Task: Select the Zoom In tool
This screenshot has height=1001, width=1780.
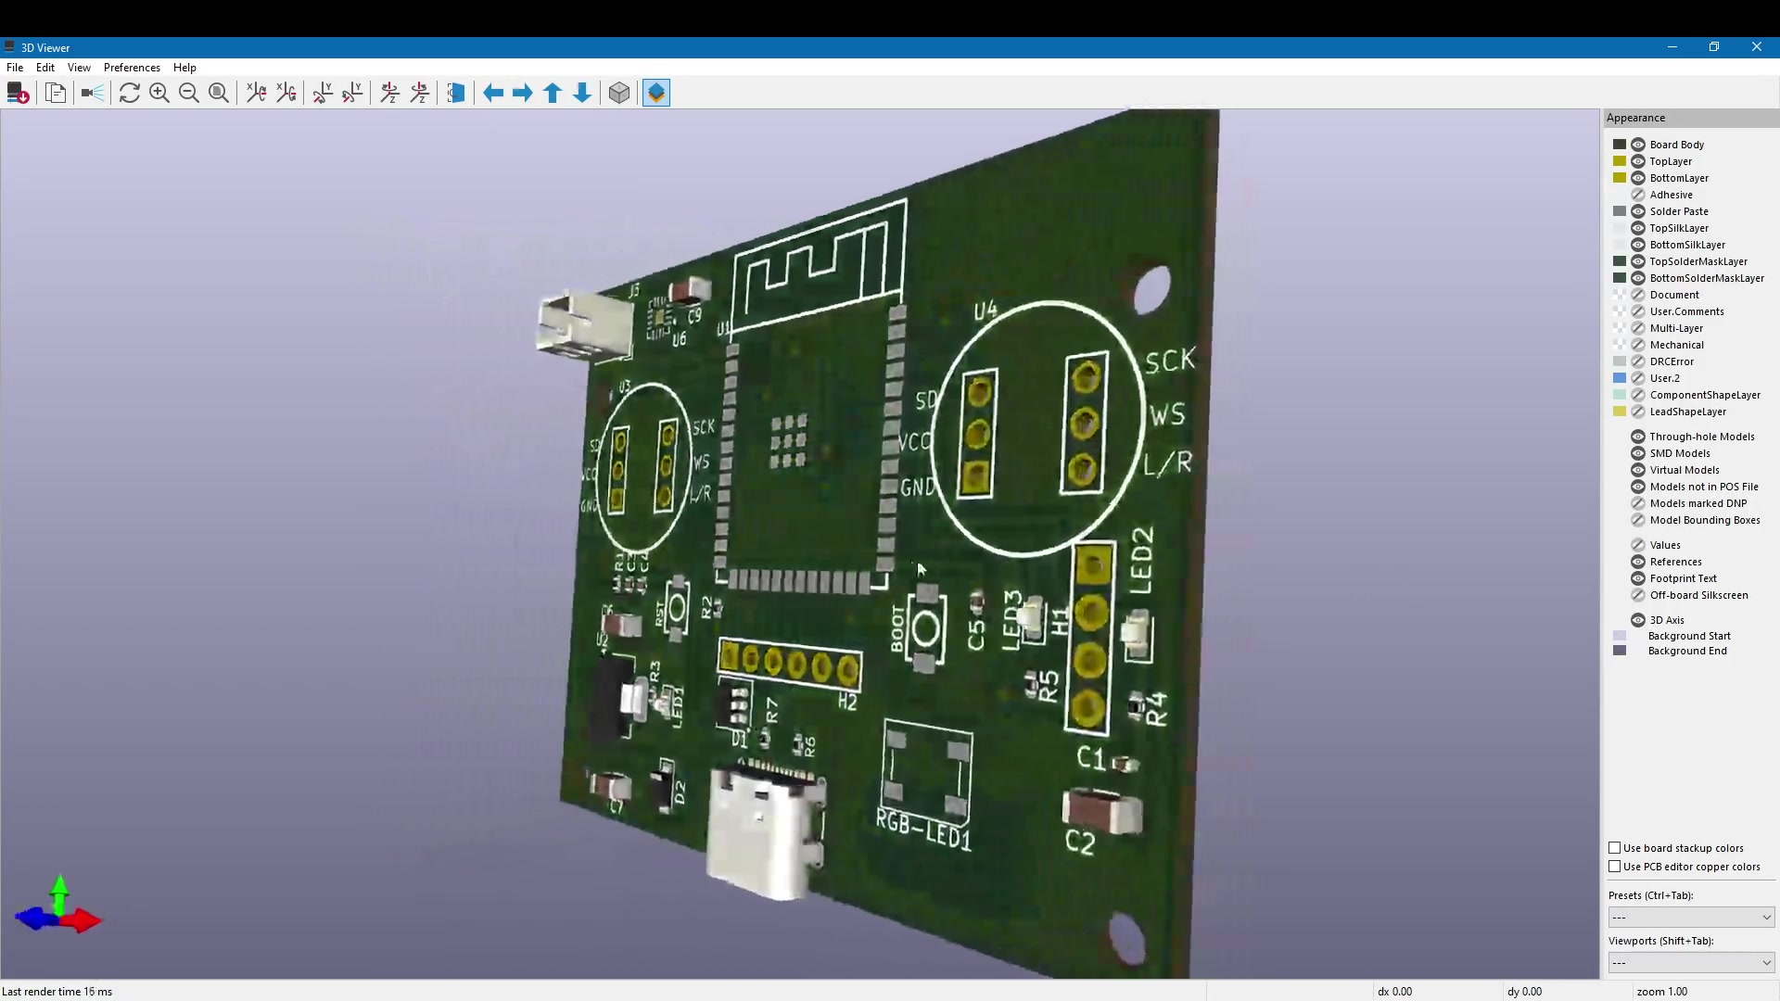Action: pos(159,93)
